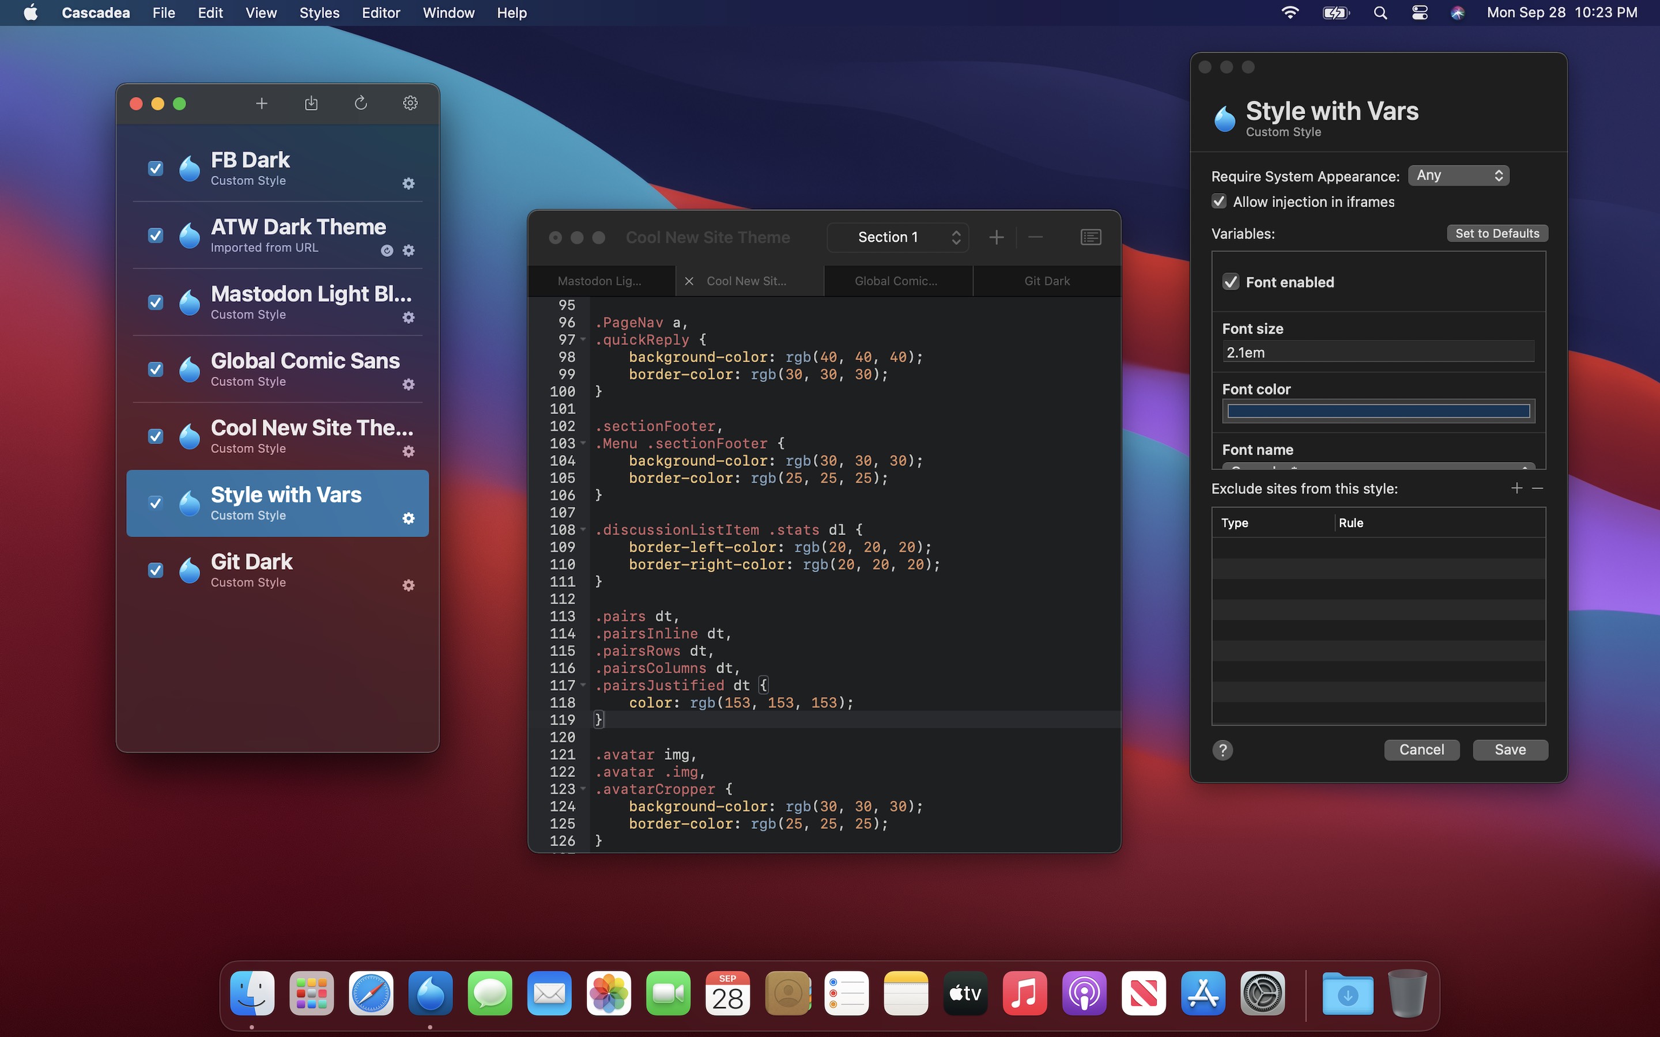Disable the Git Dark style checkbox
Viewport: 1660px width, 1037px height.
point(156,570)
